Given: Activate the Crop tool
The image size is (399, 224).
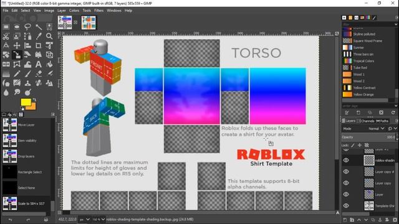Looking at the screenshot, I should point(39,45).
